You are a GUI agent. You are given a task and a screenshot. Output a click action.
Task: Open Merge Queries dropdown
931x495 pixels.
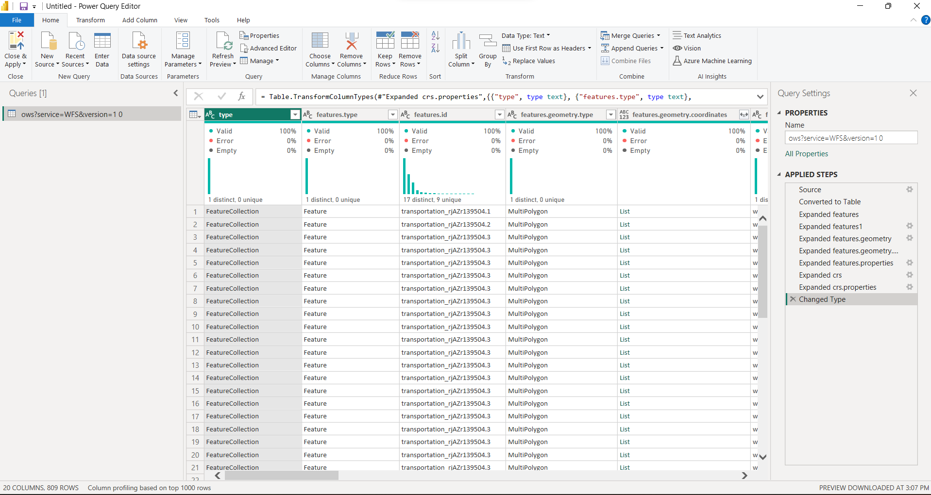(x=630, y=35)
